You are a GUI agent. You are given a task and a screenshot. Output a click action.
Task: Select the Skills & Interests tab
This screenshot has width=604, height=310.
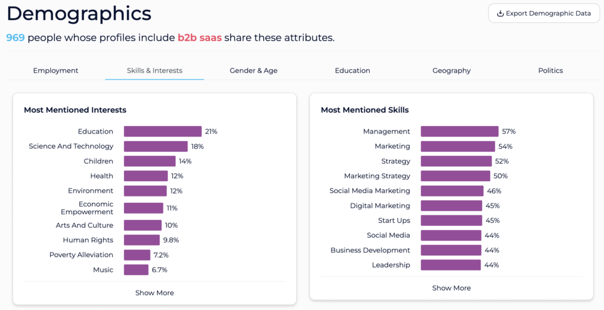155,71
